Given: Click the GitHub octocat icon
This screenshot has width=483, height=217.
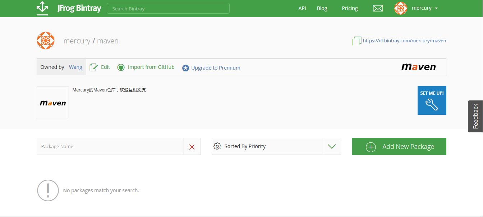Looking at the screenshot, I should point(121,67).
